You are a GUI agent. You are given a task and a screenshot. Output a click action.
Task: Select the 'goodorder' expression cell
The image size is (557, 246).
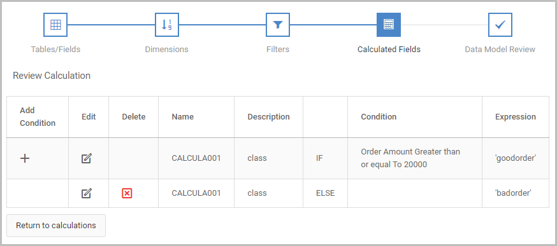pyautogui.click(x=515, y=158)
